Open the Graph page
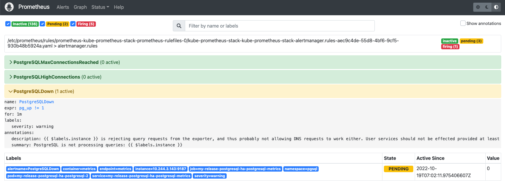This screenshot has height=183, width=505. (80, 7)
